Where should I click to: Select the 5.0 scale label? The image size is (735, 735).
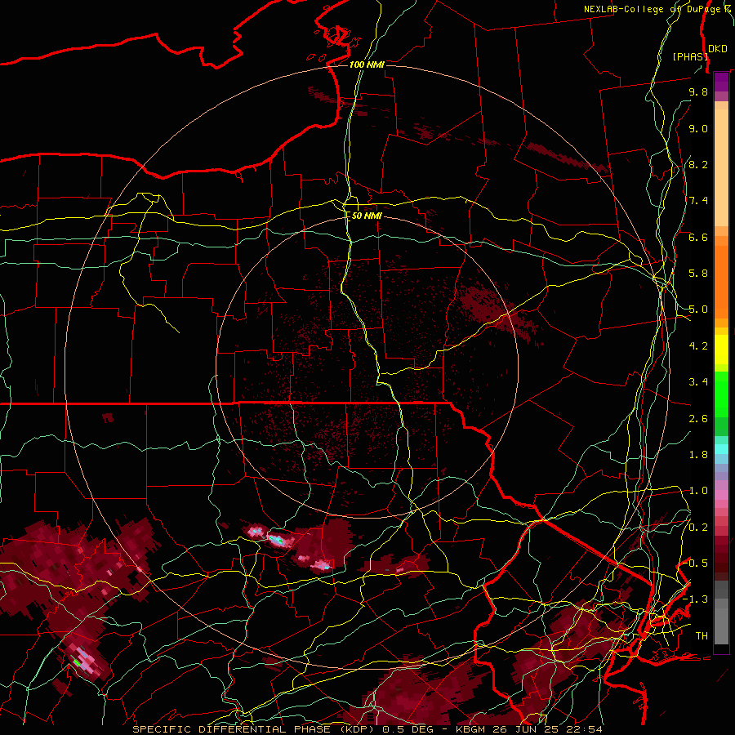pos(698,310)
